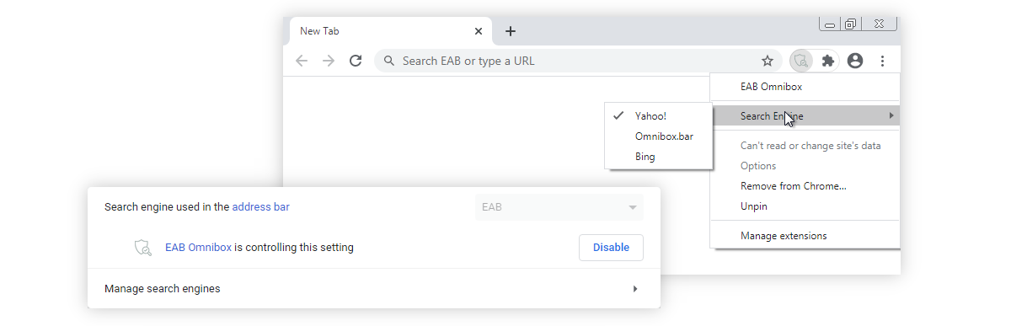Close the browser window
The image size is (1011, 326).
pyautogui.click(x=879, y=24)
